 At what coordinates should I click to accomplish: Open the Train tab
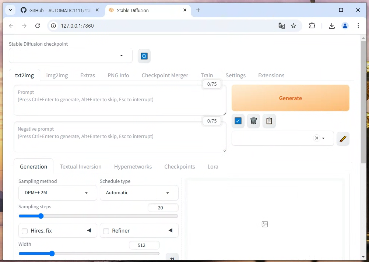click(207, 75)
